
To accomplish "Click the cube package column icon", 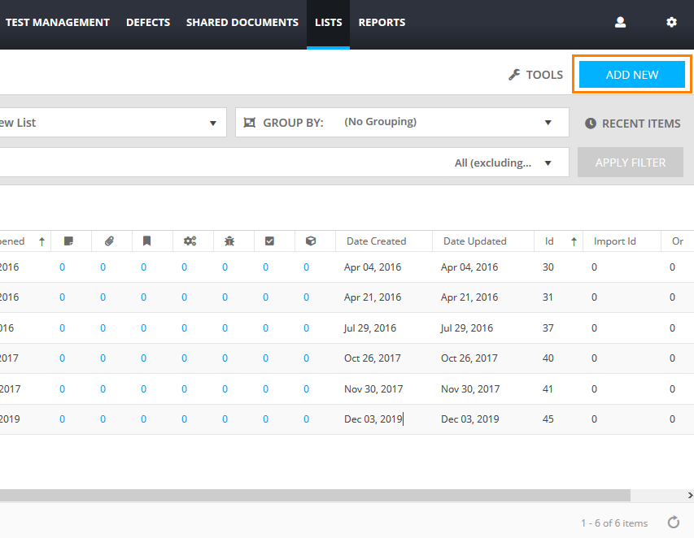I will (310, 241).
